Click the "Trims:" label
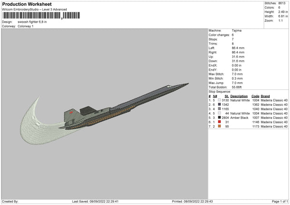This screenshot has width=290, height=205. click(x=213, y=44)
